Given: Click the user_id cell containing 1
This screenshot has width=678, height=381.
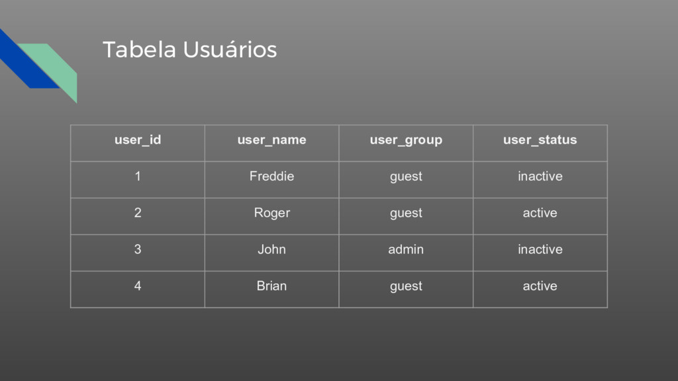Looking at the screenshot, I should pyautogui.click(x=138, y=180).
